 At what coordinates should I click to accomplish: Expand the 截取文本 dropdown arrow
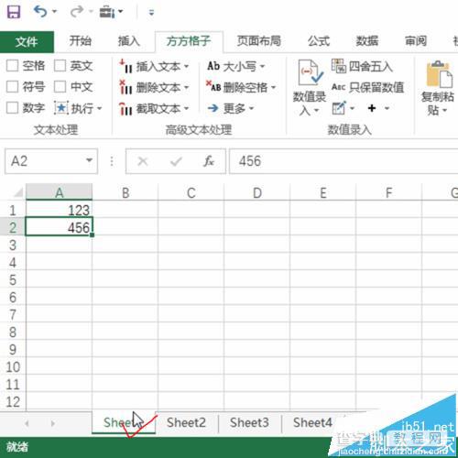[x=186, y=108]
